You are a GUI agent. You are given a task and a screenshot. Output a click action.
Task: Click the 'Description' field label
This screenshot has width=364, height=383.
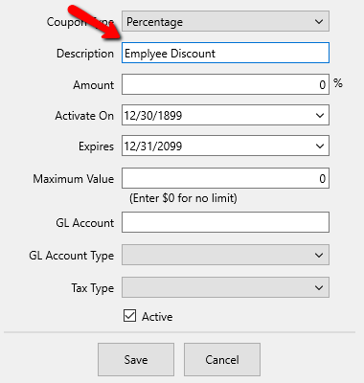pyautogui.click(x=85, y=54)
